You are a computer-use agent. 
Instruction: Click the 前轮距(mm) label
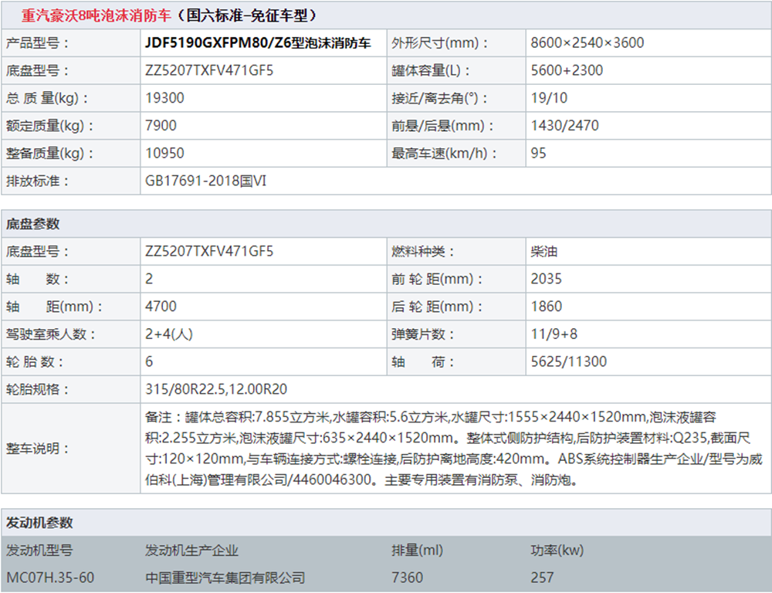[x=436, y=280]
